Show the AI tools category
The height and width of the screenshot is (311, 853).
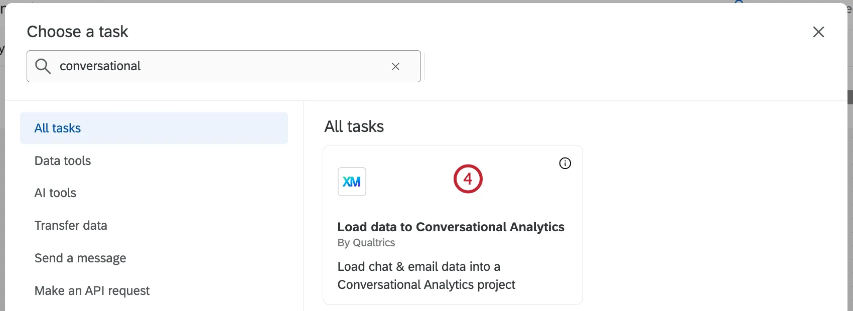click(55, 193)
